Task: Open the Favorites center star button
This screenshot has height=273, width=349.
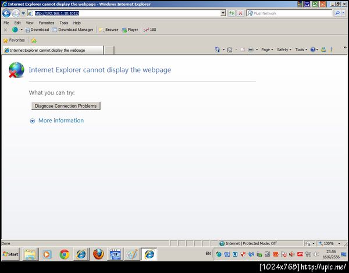Action: [14, 40]
